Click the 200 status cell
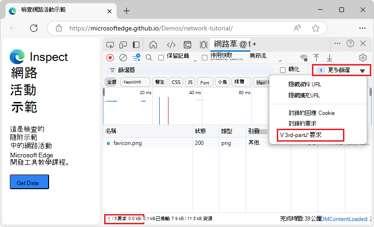Image resolution: width=374 pixels, height=227 pixels. [x=199, y=143]
